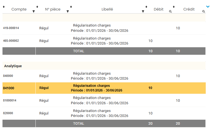The height and width of the screenshot is (128, 211).
Task: Select the row for account 820000
Action: coord(104,113)
